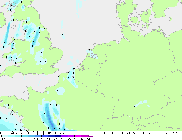Click the 'Fr' weekday label
This screenshot has height=140, width=182.
106,133
